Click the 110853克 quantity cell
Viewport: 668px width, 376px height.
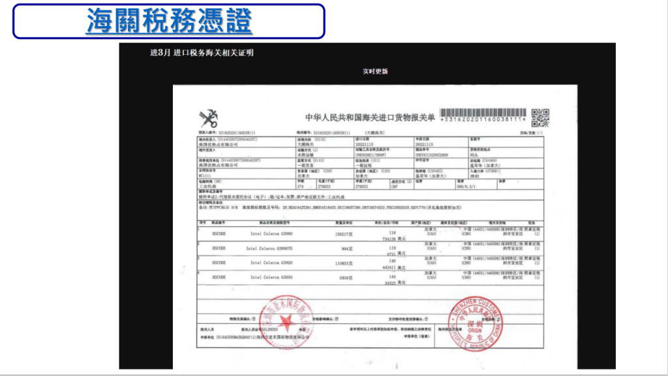(x=343, y=263)
